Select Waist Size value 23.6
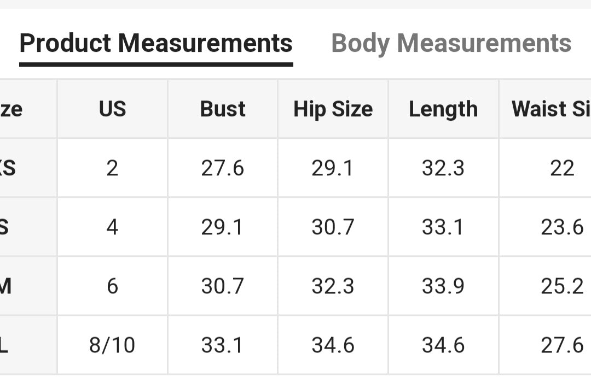This screenshot has width=591, height=377. [562, 227]
